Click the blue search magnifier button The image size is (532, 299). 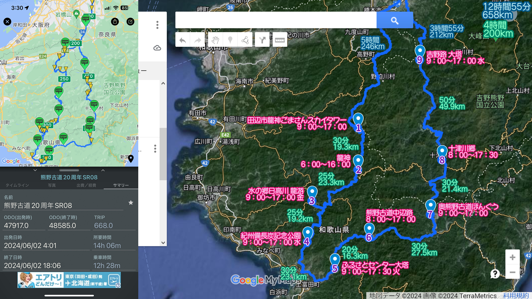[395, 20]
